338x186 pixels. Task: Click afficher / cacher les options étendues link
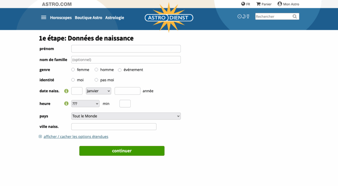pos(76,137)
